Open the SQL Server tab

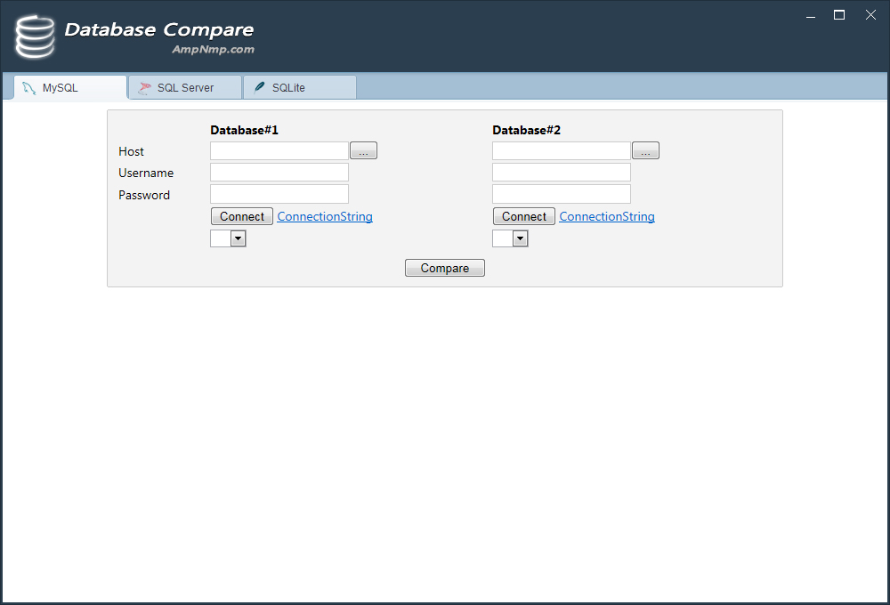tap(185, 88)
